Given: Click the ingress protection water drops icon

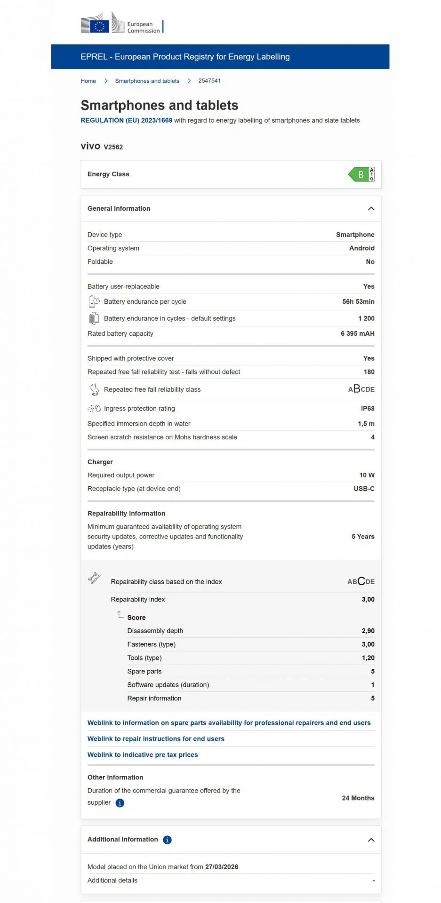Looking at the screenshot, I should click(94, 408).
